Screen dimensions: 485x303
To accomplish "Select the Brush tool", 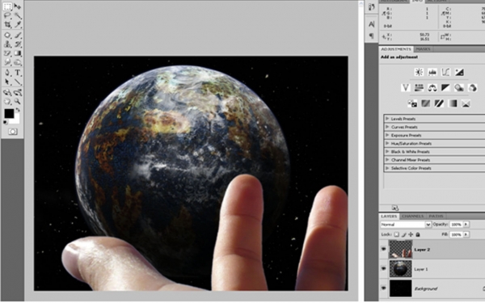I will 18,36.
